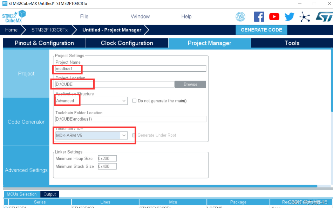The height and width of the screenshot is (208, 333).
Task: Open the File menu
Action: coord(84,16)
